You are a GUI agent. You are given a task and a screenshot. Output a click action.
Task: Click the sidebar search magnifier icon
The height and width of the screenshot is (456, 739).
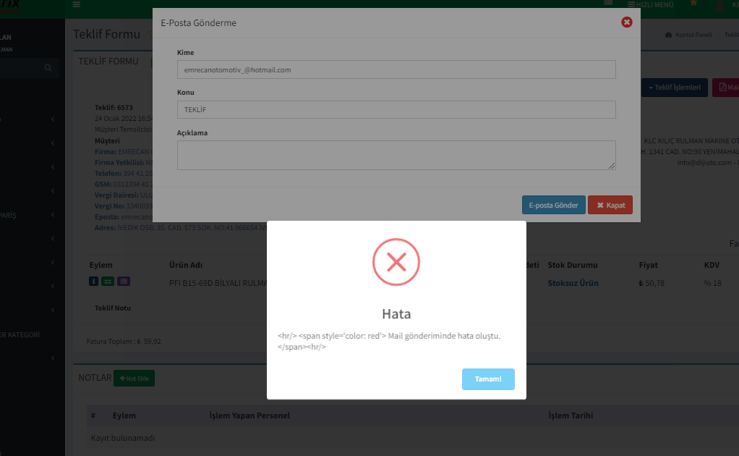[x=48, y=68]
